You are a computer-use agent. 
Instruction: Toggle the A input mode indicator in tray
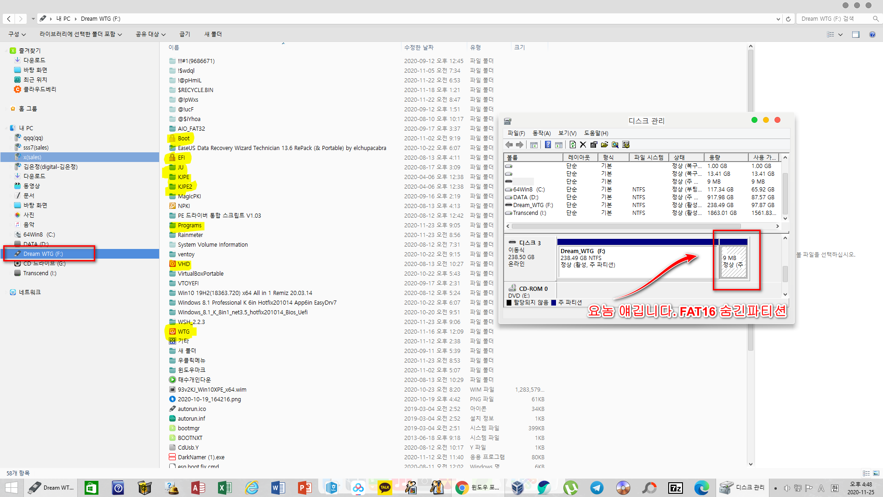pyautogui.click(x=821, y=488)
